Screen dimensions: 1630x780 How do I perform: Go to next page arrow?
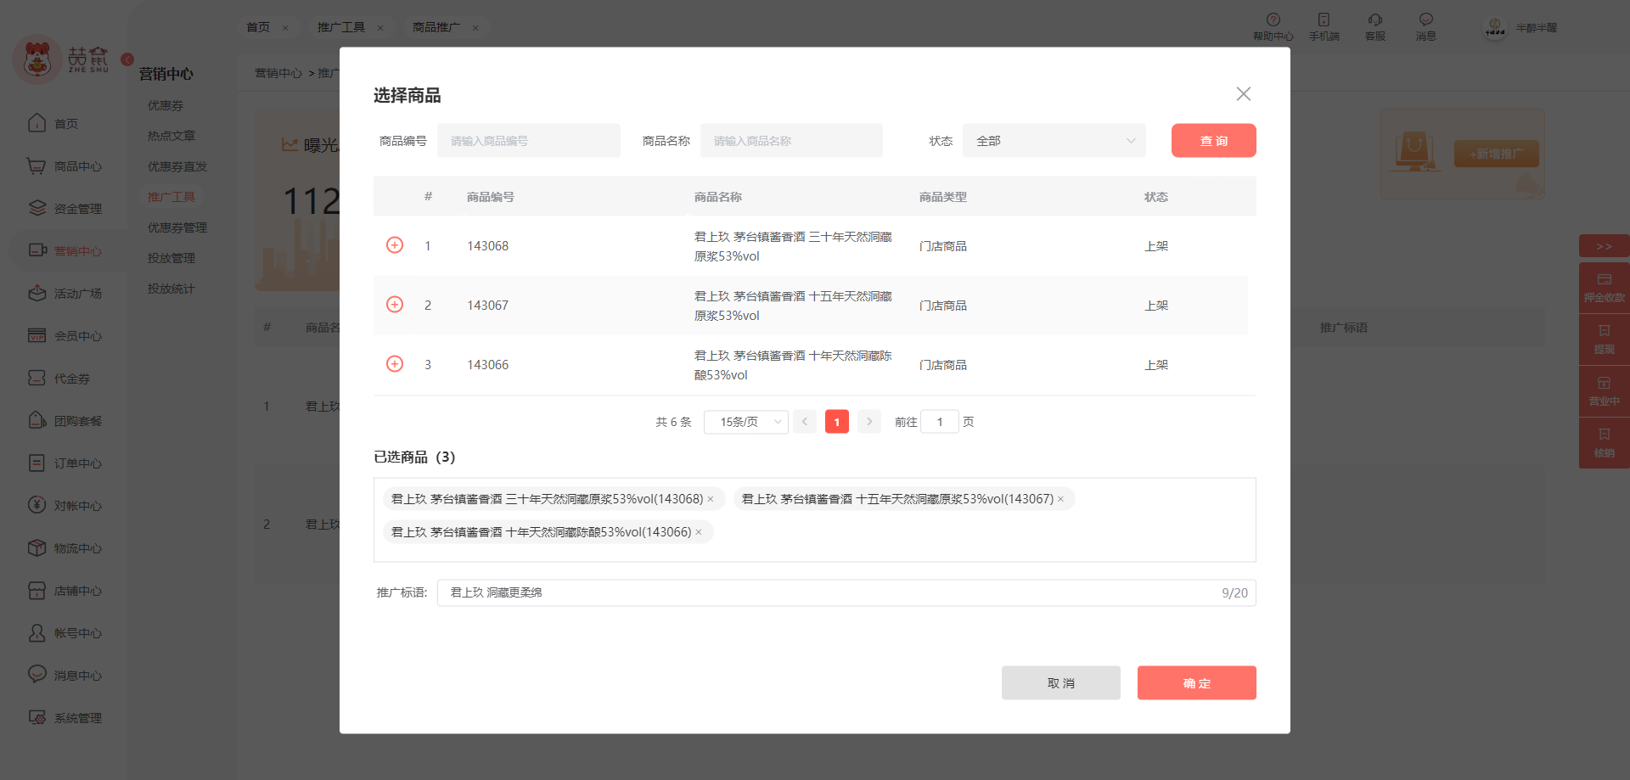[869, 422]
